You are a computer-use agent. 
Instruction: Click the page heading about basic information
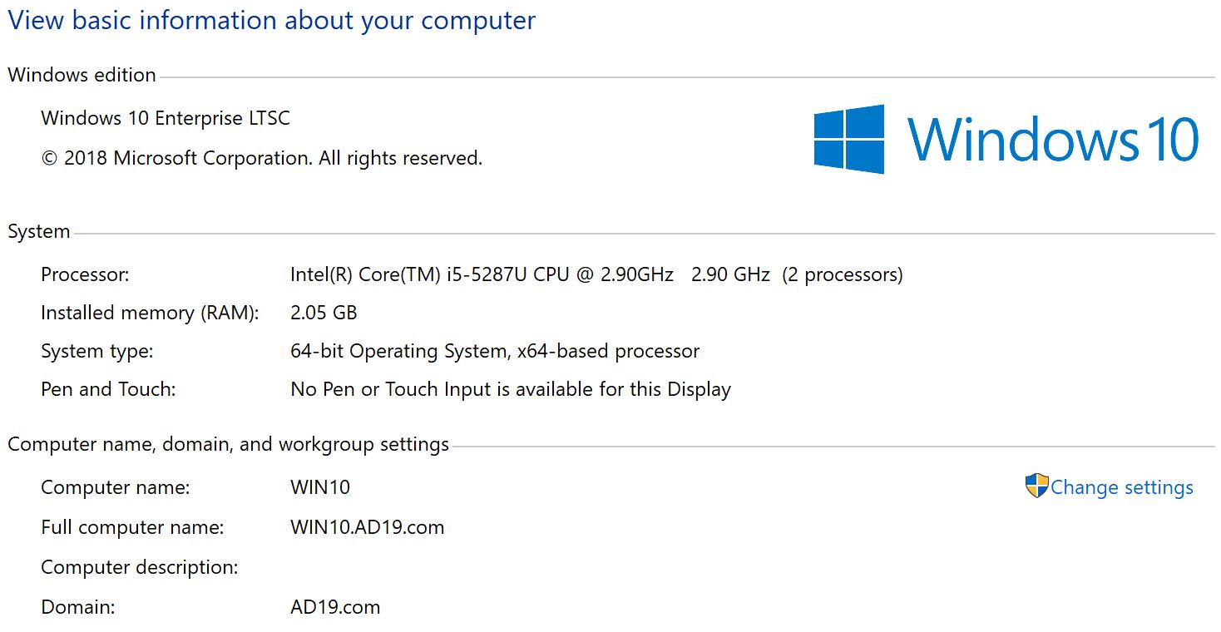pyautogui.click(x=271, y=20)
